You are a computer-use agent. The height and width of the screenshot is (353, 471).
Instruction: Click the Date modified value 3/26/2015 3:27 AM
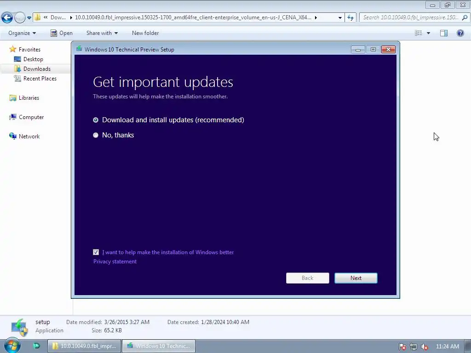[x=127, y=322]
